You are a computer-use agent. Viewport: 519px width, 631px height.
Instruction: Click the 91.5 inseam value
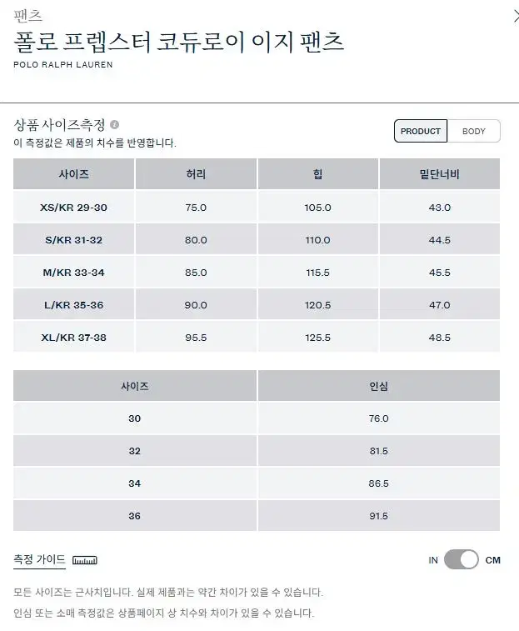coord(378,516)
